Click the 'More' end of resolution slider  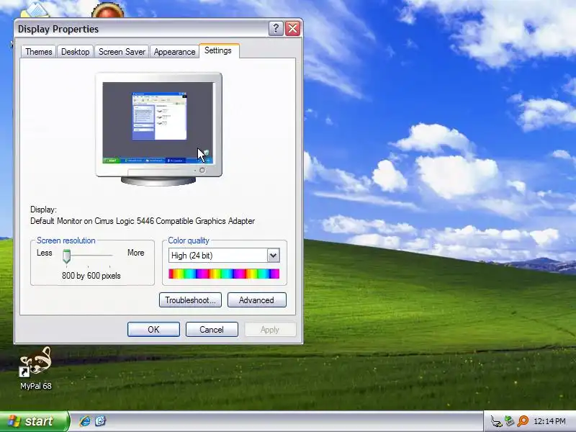[135, 253]
